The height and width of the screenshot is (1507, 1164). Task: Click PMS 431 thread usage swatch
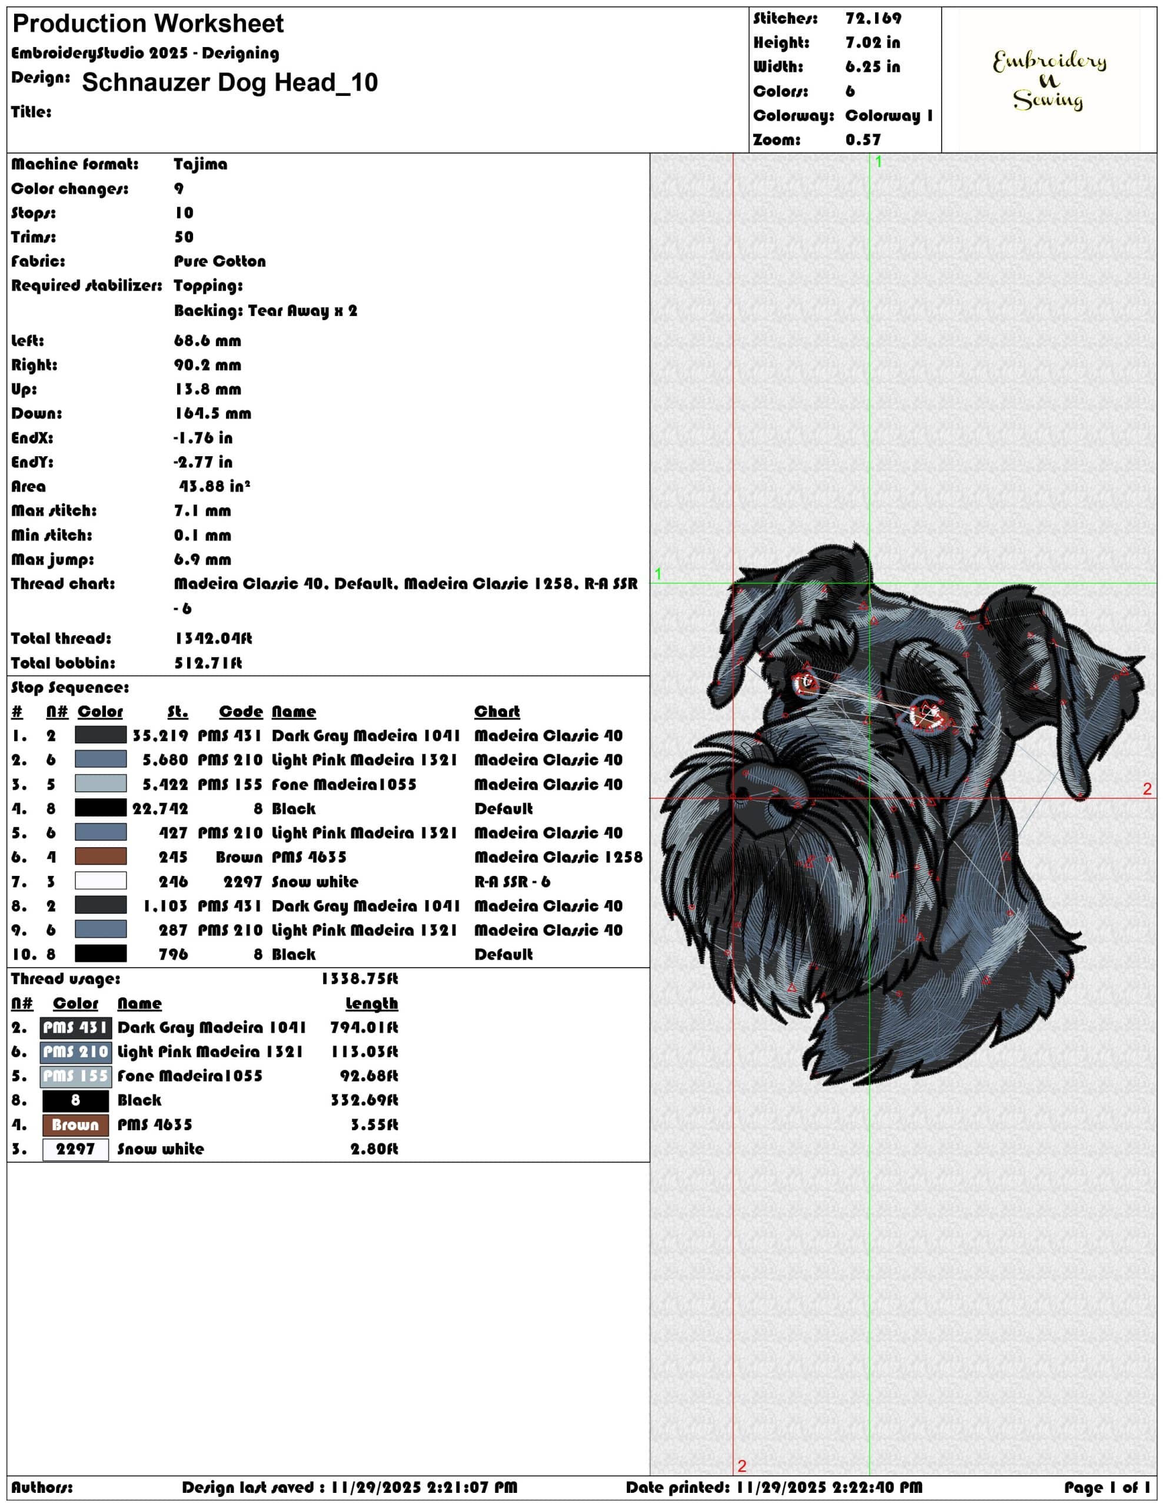click(76, 1028)
